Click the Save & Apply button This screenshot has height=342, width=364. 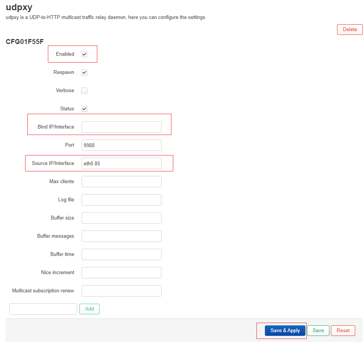pos(285,330)
